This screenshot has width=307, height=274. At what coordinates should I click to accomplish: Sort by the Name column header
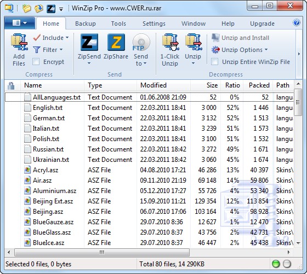[53, 85]
